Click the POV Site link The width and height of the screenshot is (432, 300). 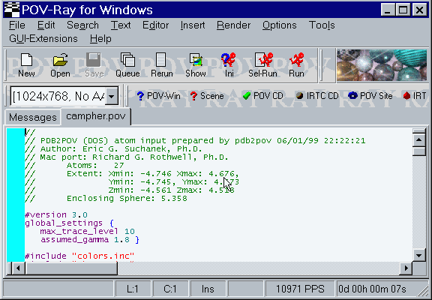pos(370,96)
